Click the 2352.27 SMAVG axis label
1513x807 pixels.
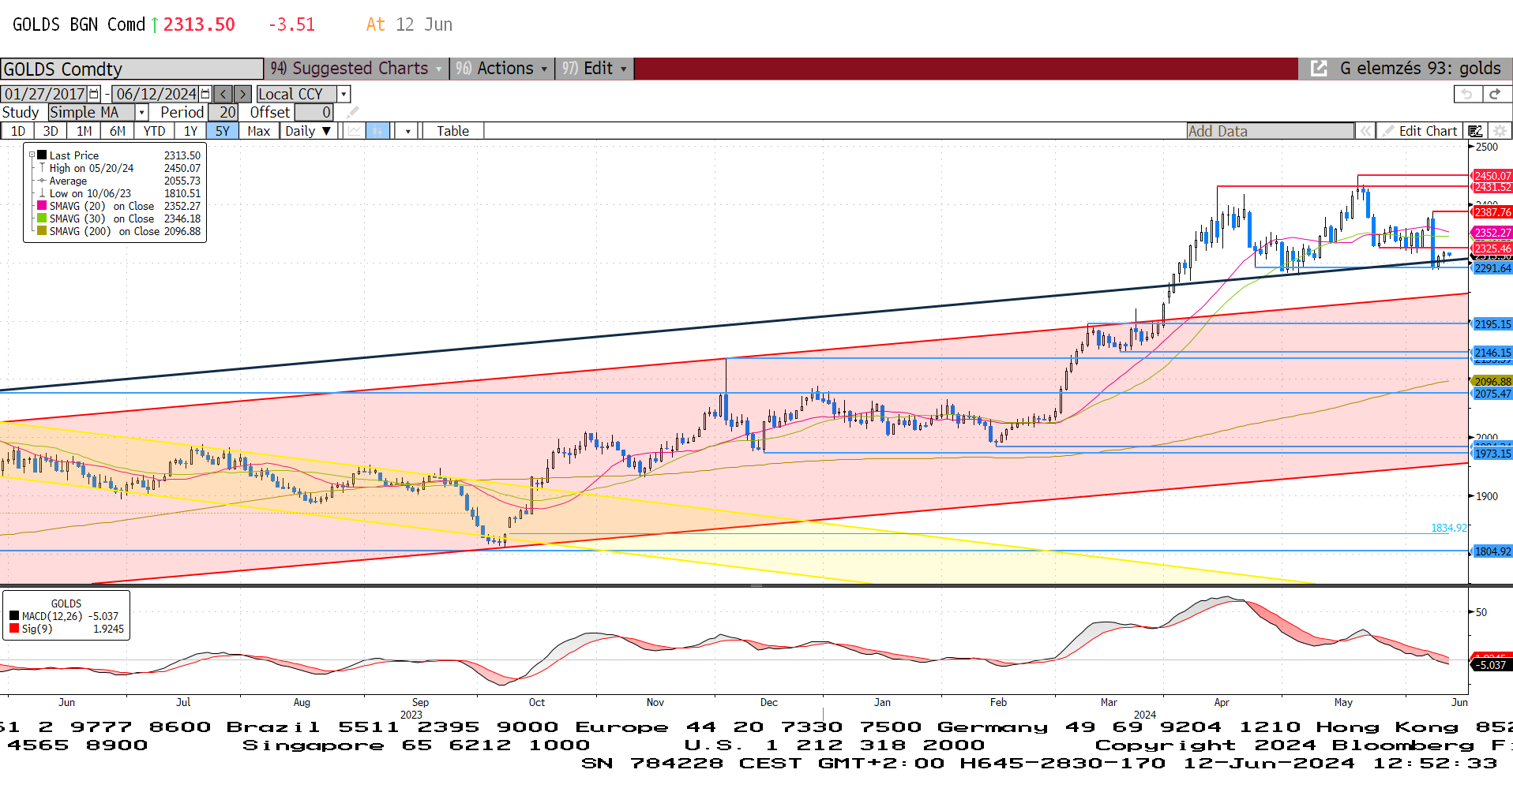click(x=1492, y=233)
